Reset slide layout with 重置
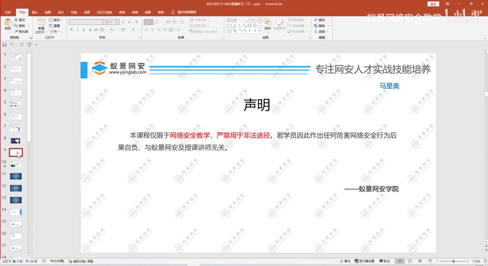Screen dimensions: 488x266 point(55,26)
